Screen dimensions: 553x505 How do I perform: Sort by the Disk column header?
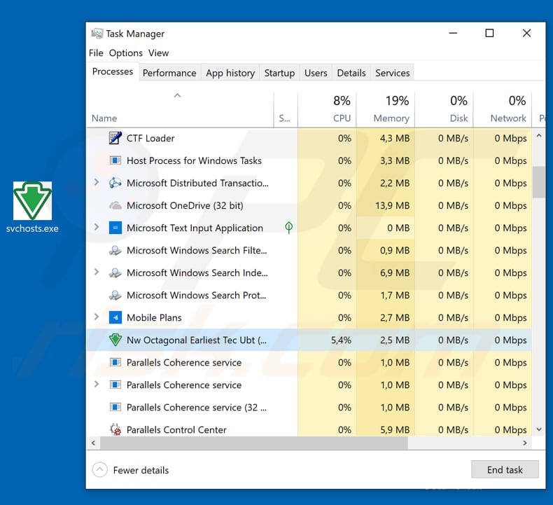point(444,110)
